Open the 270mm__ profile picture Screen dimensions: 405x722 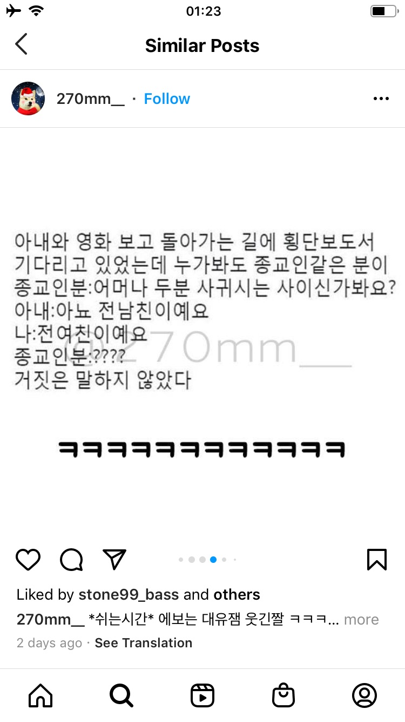28,99
